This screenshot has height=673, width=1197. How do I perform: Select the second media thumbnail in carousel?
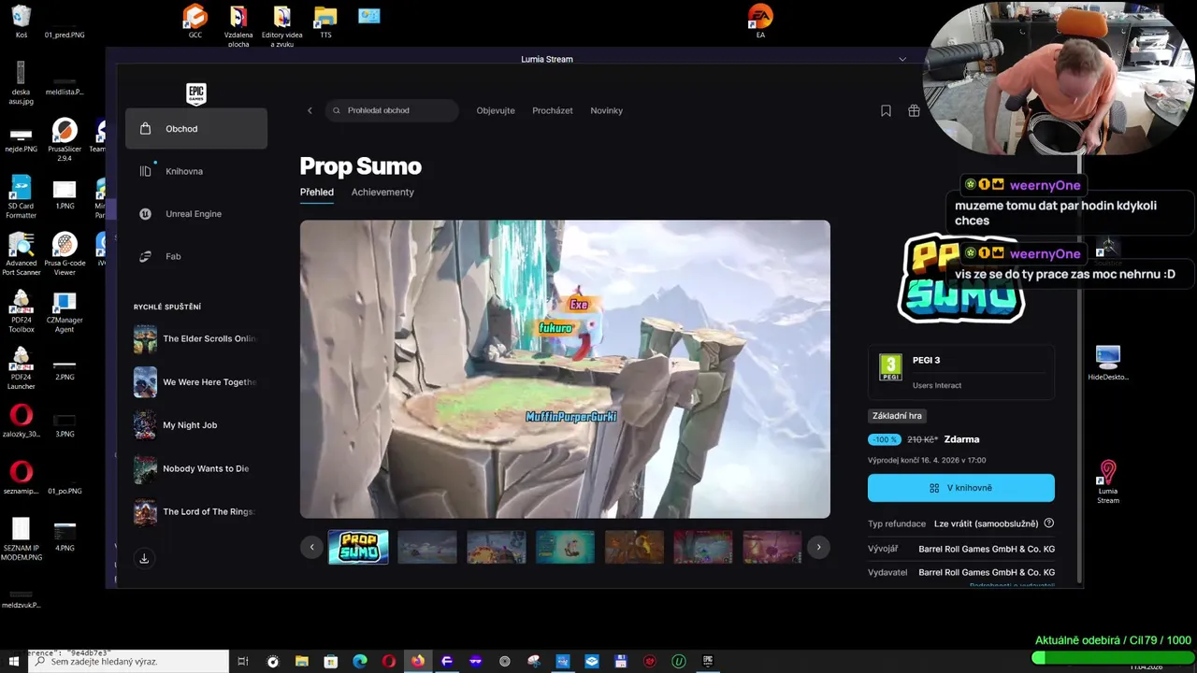tap(427, 548)
